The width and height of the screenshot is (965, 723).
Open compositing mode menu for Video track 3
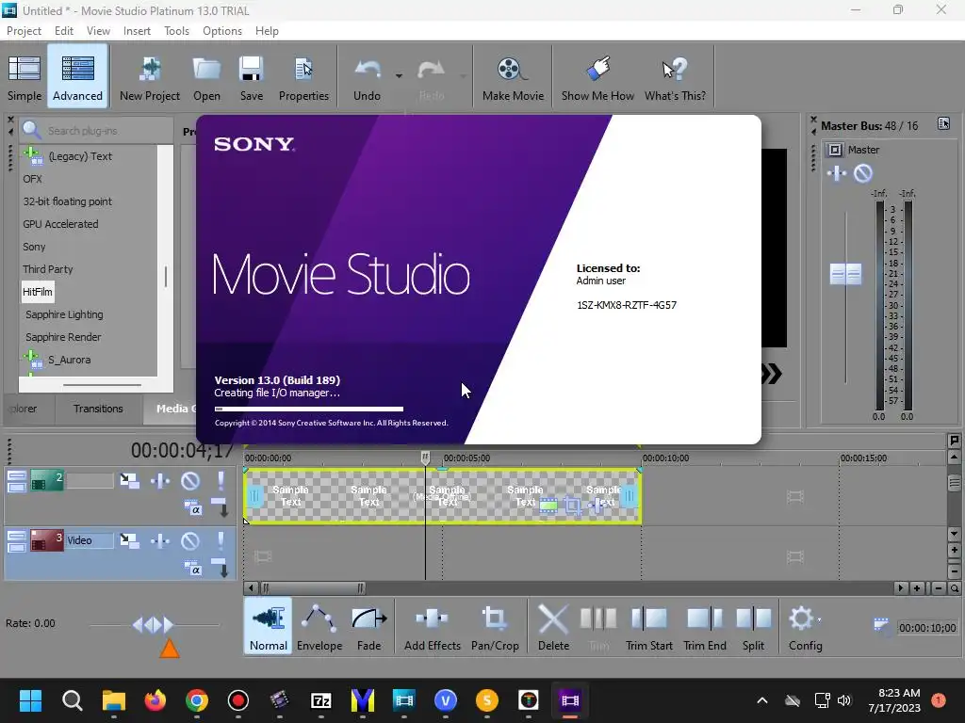tap(192, 568)
